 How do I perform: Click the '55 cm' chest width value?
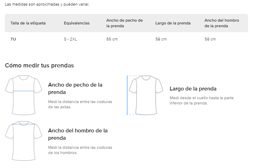coord(112,39)
